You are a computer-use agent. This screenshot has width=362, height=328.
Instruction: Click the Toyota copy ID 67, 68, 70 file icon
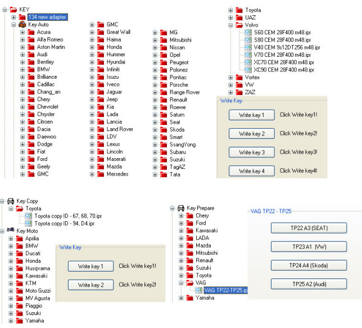[x=28, y=216]
